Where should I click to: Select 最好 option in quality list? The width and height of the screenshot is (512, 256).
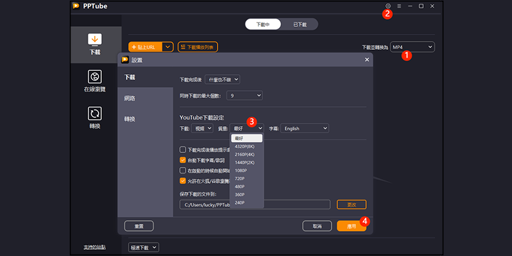click(x=246, y=138)
